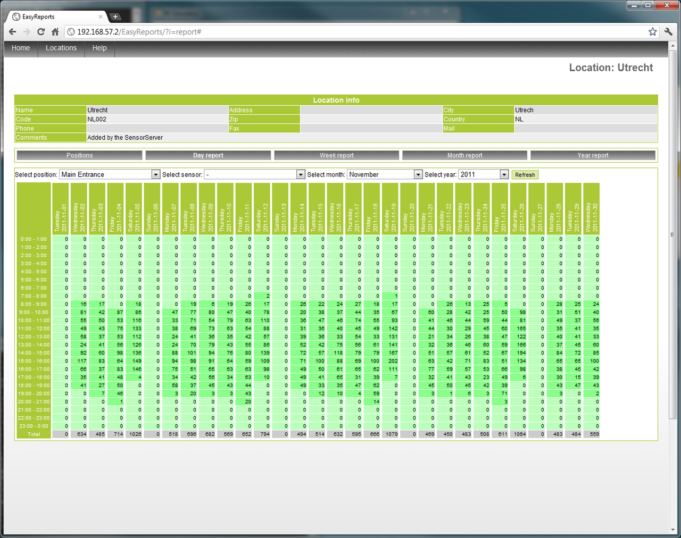Screen dimensions: 681x538
Task: Open the Help menu
Action: pos(99,48)
